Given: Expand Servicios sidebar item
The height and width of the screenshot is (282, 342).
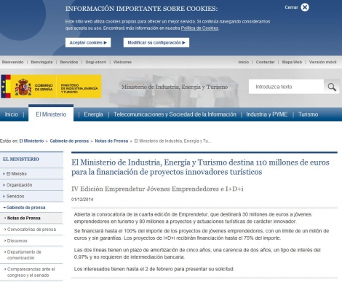Looking at the screenshot, I should (x=15, y=196).
